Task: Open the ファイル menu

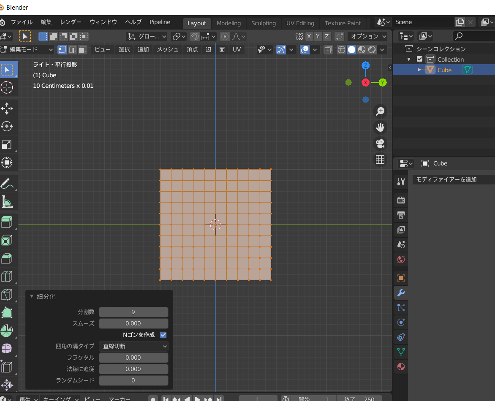Action: click(x=22, y=22)
